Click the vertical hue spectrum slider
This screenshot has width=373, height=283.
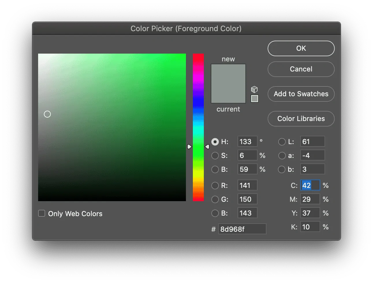point(198,127)
